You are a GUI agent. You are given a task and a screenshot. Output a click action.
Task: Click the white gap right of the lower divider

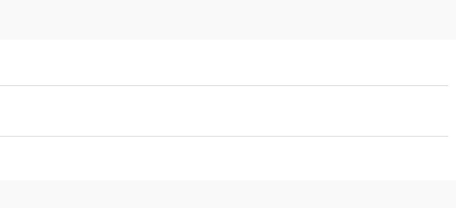tap(452, 136)
